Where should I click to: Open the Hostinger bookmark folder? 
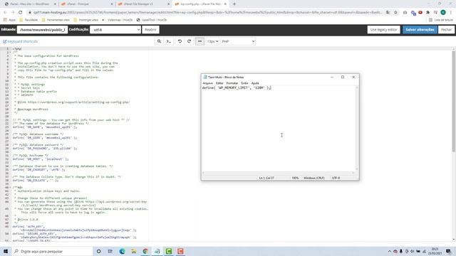click(85, 20)
